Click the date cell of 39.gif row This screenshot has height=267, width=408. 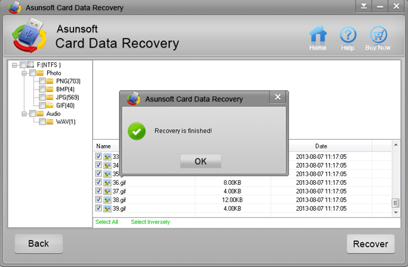321,209
